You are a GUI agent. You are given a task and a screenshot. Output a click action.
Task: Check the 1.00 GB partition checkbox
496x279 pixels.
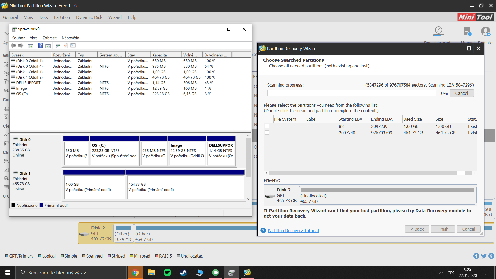click(267, 126)
